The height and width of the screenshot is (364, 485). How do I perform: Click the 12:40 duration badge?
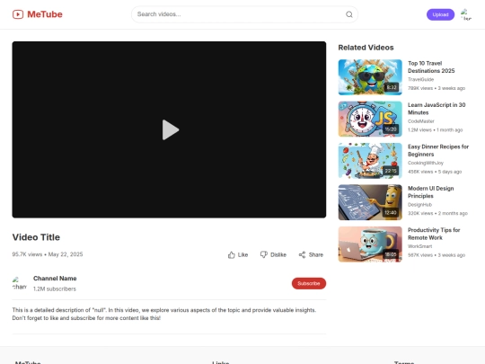point(391,213)
